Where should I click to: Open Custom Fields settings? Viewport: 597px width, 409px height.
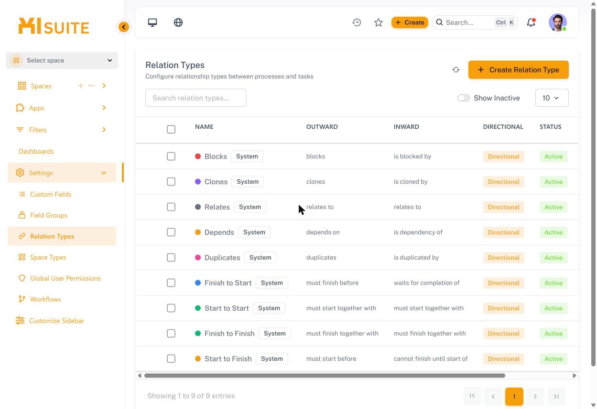(50, 194)
